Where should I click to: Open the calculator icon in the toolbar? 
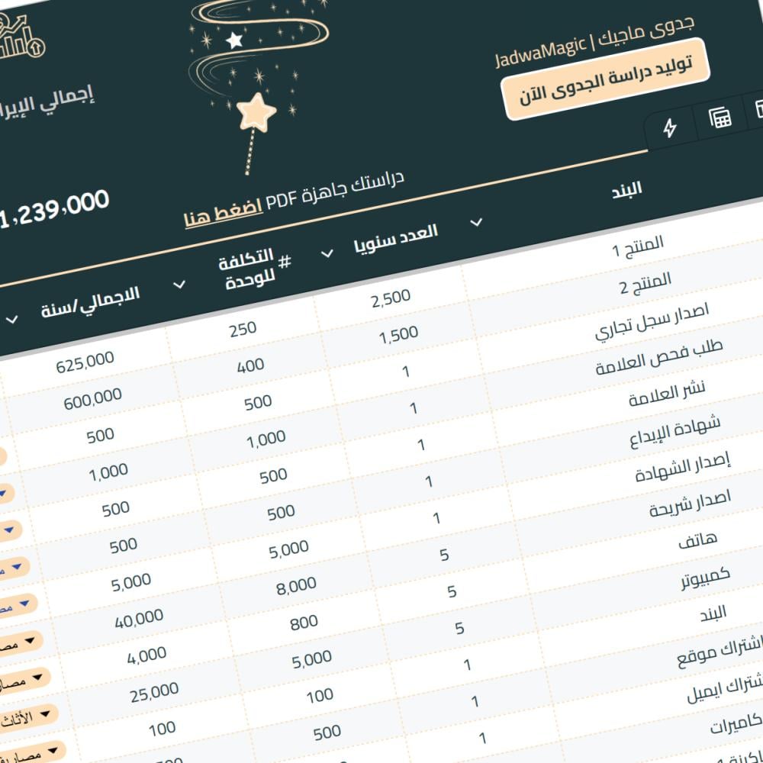tap(720, 118)
